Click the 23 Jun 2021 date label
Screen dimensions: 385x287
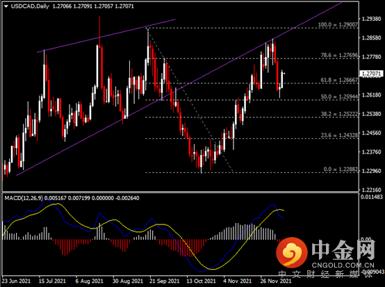tap(16, 281)
